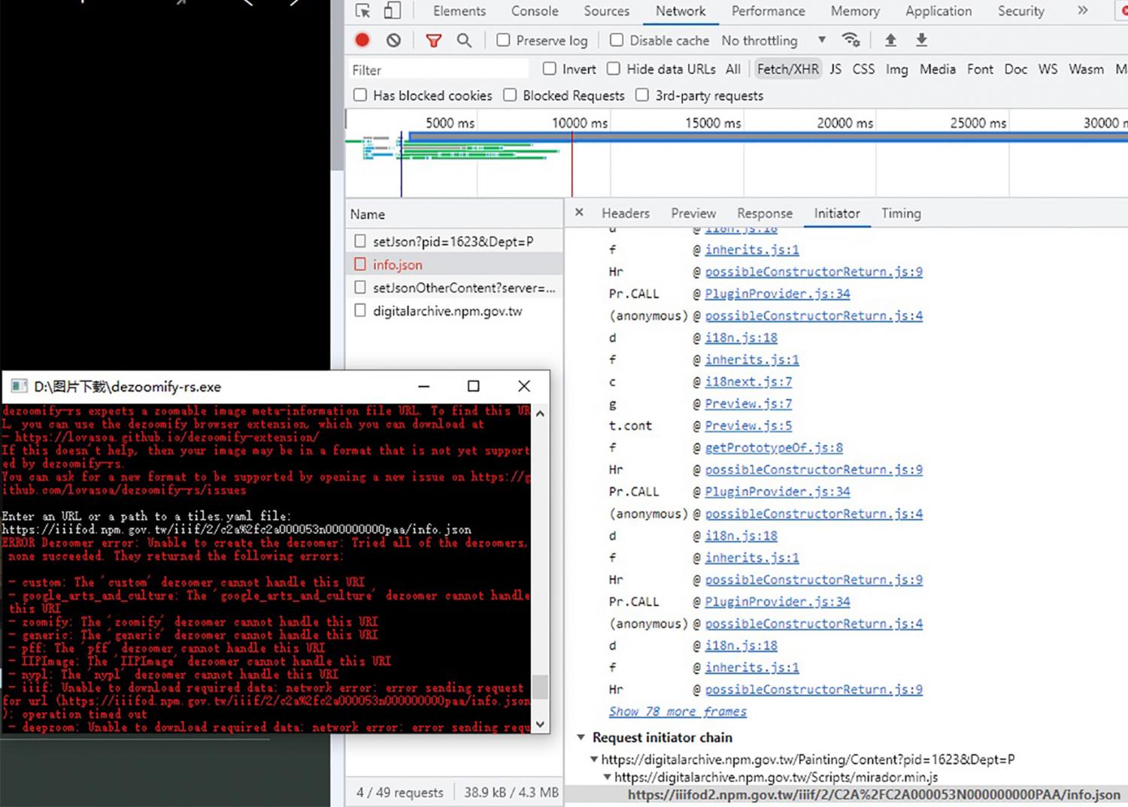This screenshot has width=1128, height=807.
Task: Select the Fetch/XHR filter button
Action: click(x=787, y=69)
